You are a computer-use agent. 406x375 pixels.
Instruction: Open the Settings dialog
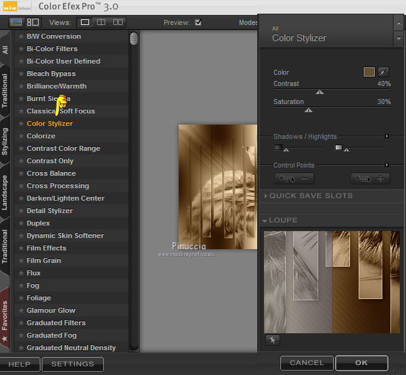coord(73,364)
